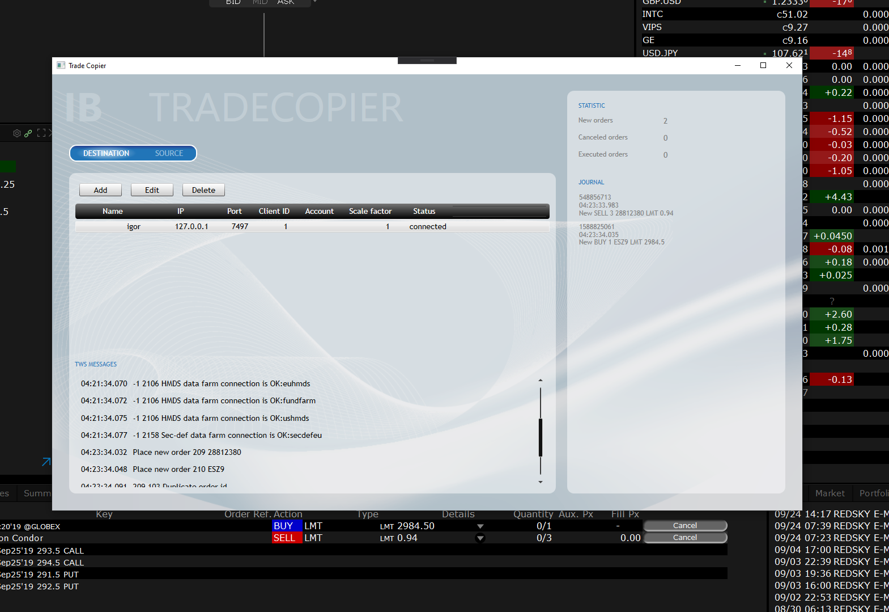Screen dimensions: 889x612
Task: Open the dropdown on the LMT 0.94 order row
Action: pos(480,538)
